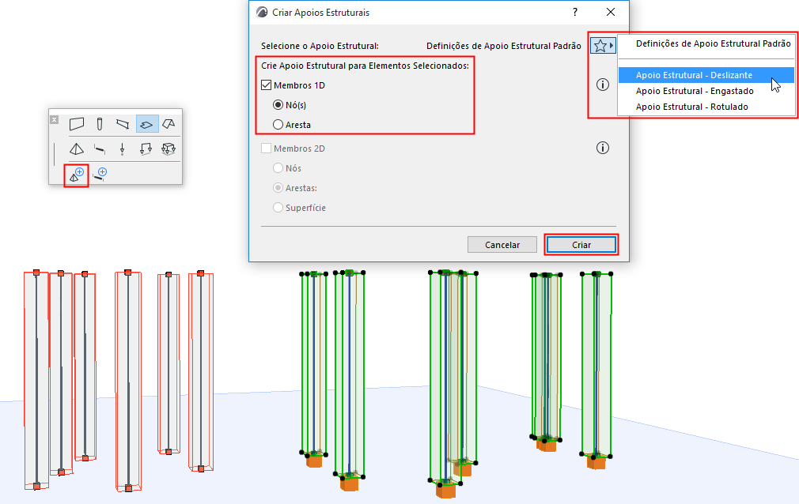Select the Aresta radio button

(x=278, y=124)
